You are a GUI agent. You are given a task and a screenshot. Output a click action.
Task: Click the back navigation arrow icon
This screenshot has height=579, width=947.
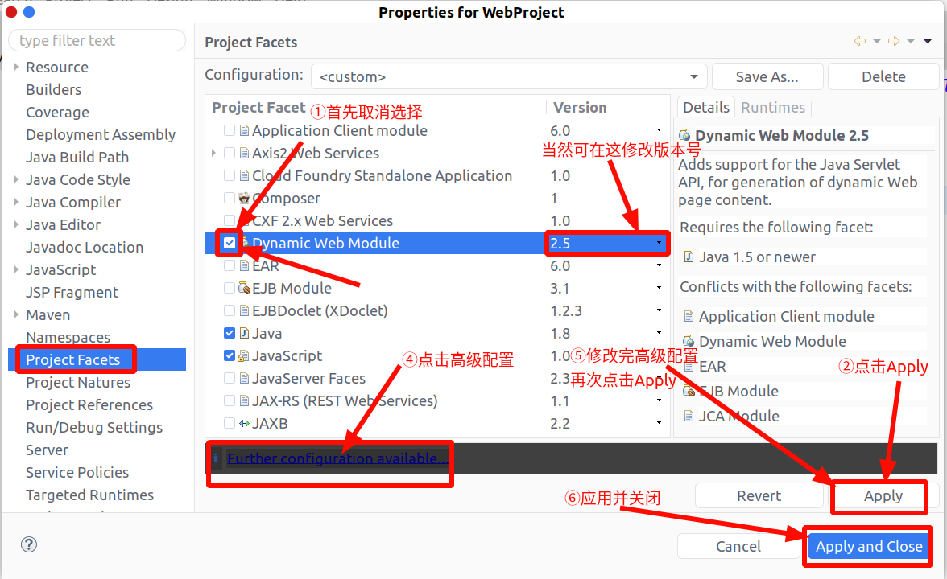(860, 41)
